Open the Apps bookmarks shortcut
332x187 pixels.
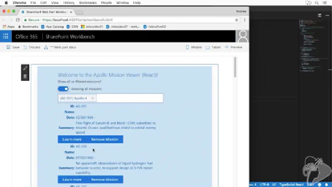coord(8,27)
